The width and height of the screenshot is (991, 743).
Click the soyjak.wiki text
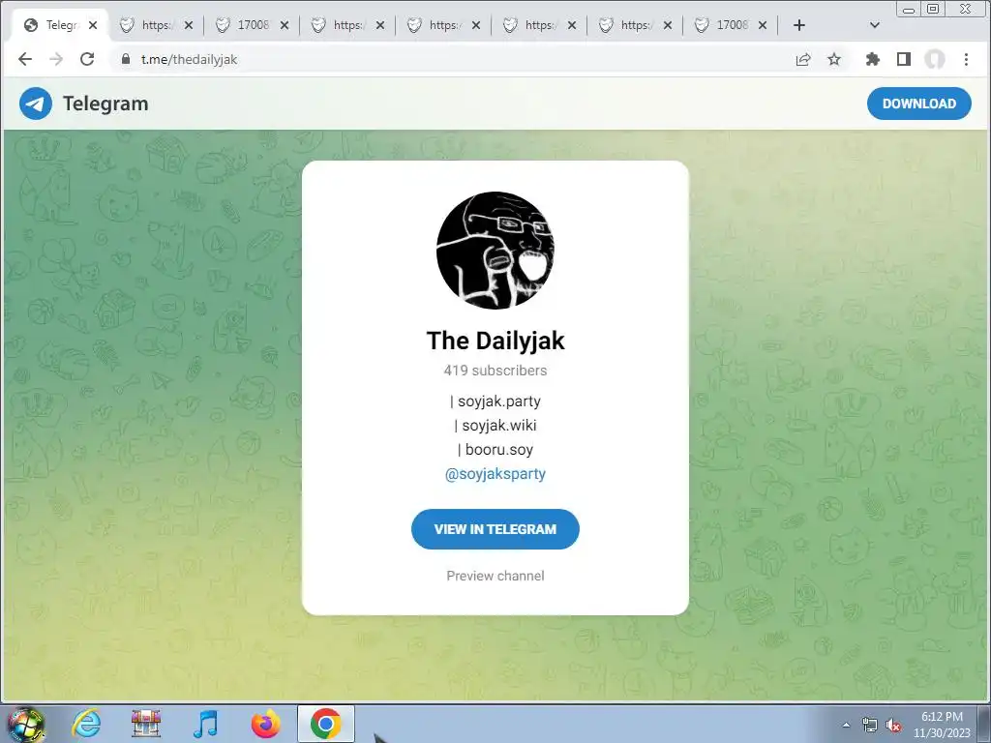click(499, 426)
